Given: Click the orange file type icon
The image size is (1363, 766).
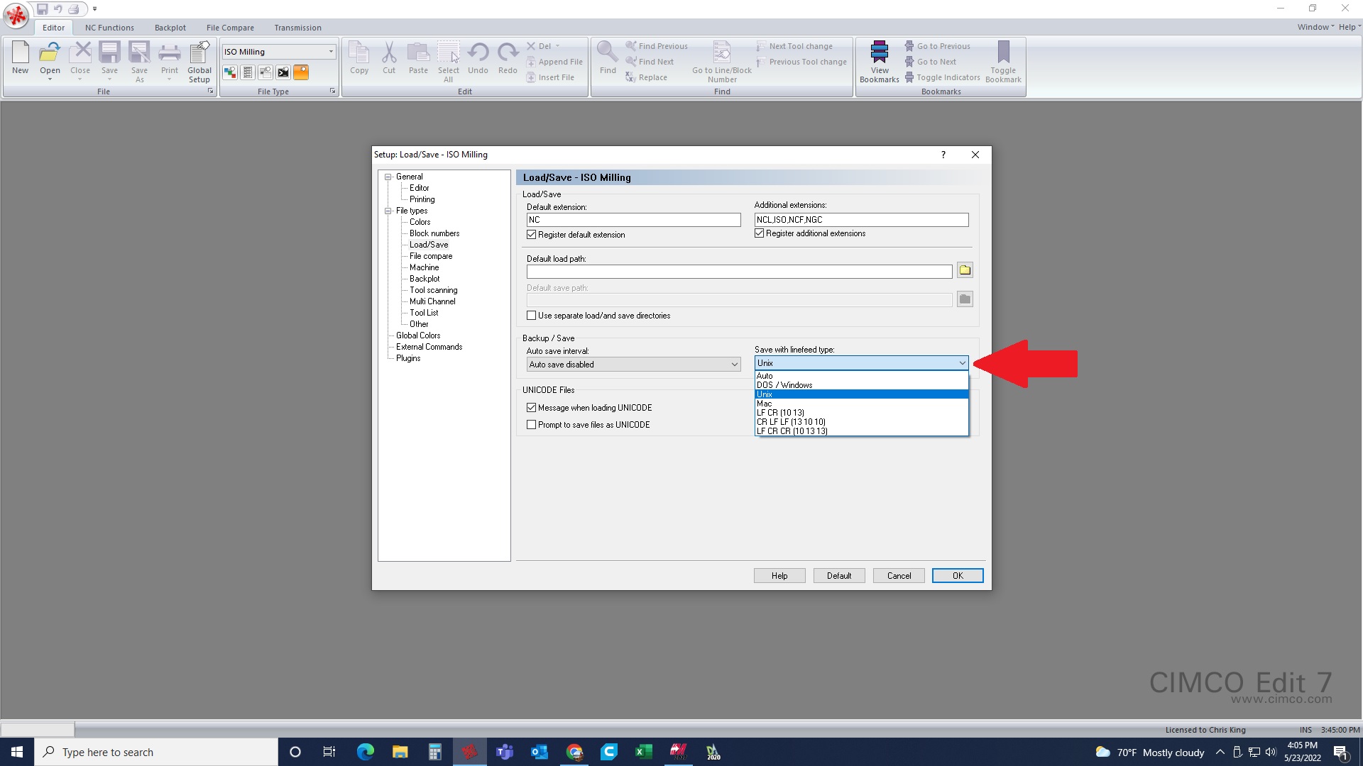Looking at the screenshot, I should [301, 72].
